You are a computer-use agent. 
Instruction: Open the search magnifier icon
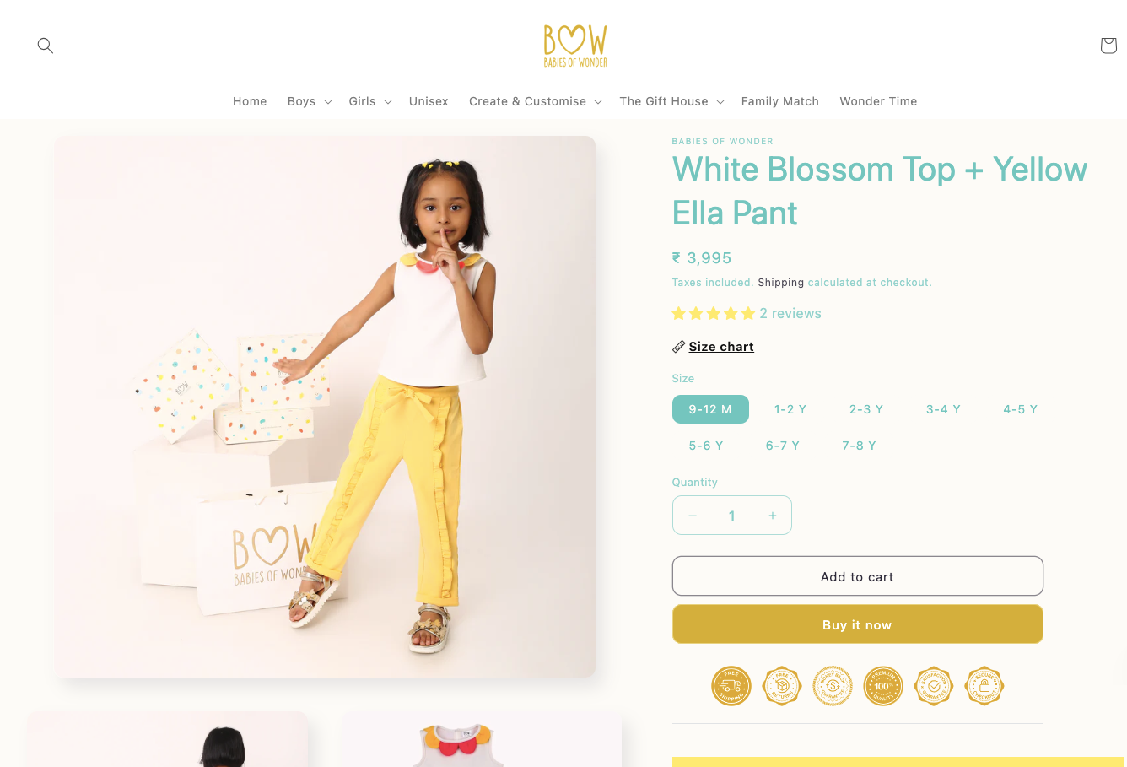[x=46, y=46]
